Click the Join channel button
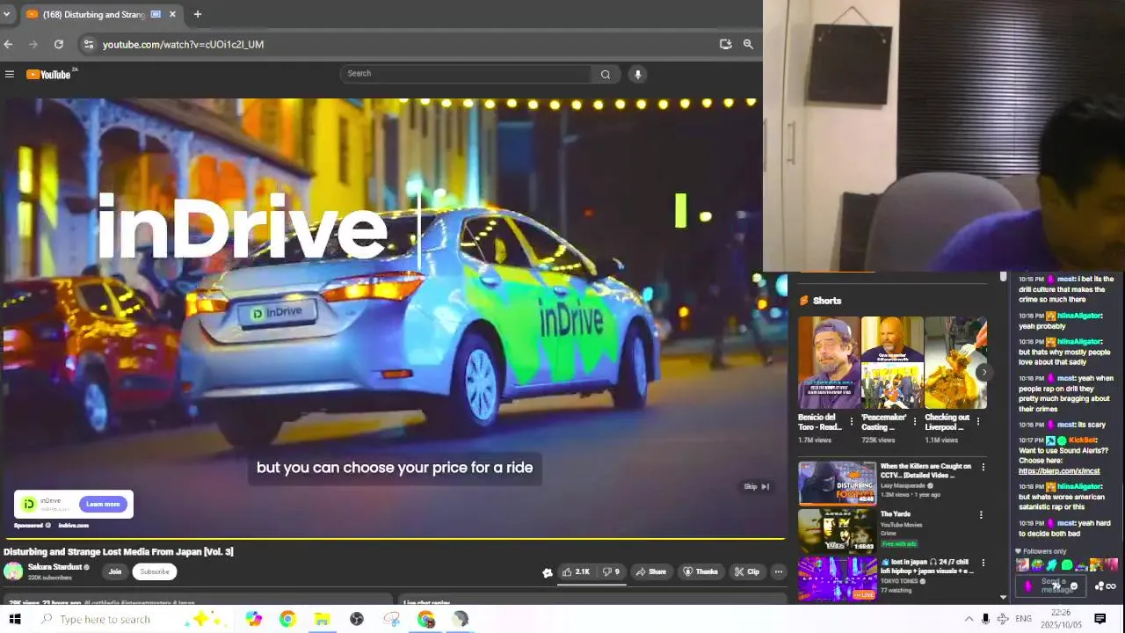The width and height of the screenshot is (1125, 633). [115, 571]
